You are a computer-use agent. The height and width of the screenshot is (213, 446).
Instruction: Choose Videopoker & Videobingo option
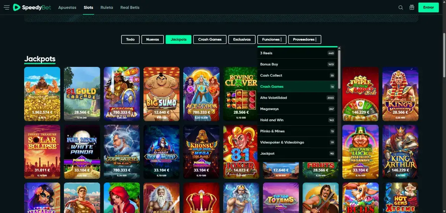click(297, 142)
